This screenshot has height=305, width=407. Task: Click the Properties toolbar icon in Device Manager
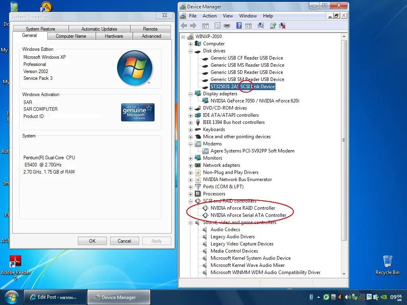click(217, 26)
